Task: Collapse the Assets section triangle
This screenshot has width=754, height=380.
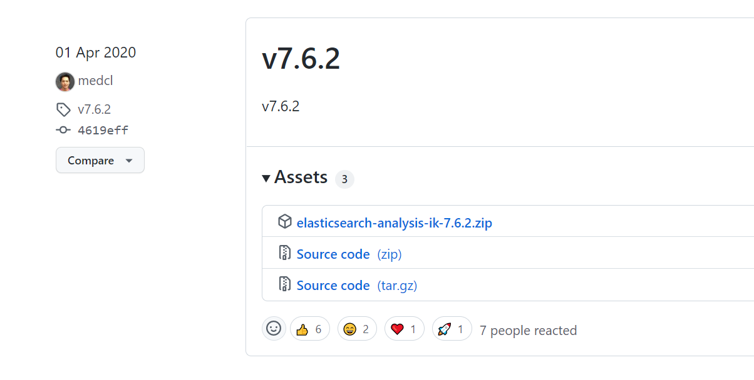Action: coord(267,179)
